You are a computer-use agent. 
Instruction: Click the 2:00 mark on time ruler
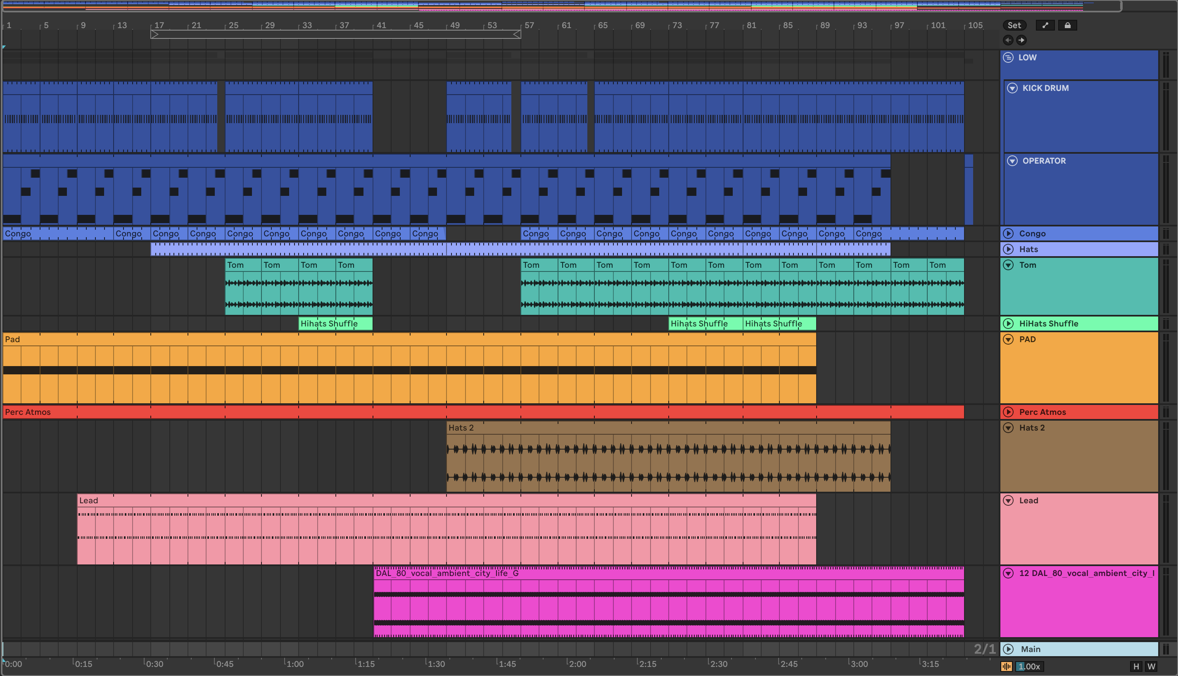pyautogui.click(x=577, y=664)
